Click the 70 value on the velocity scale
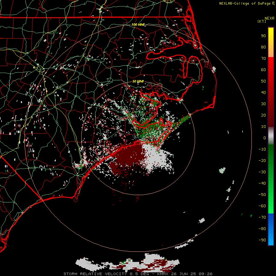Screen dimensions: 276x276 [x=263, y=59]
